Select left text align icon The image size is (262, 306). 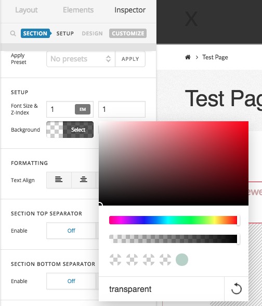[x=59, y=180]
